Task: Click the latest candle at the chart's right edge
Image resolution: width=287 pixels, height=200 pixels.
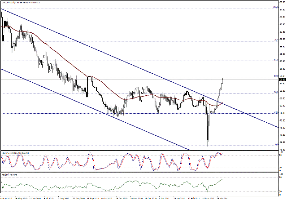Action: click(x=222, y=80)
